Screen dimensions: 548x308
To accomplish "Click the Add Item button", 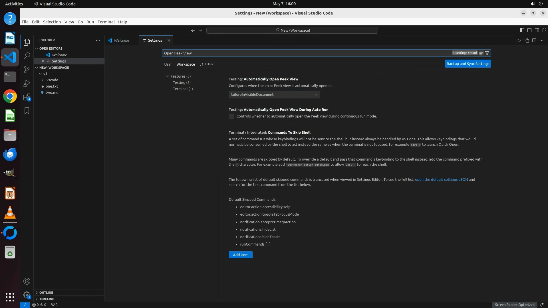I will (240, 255).
